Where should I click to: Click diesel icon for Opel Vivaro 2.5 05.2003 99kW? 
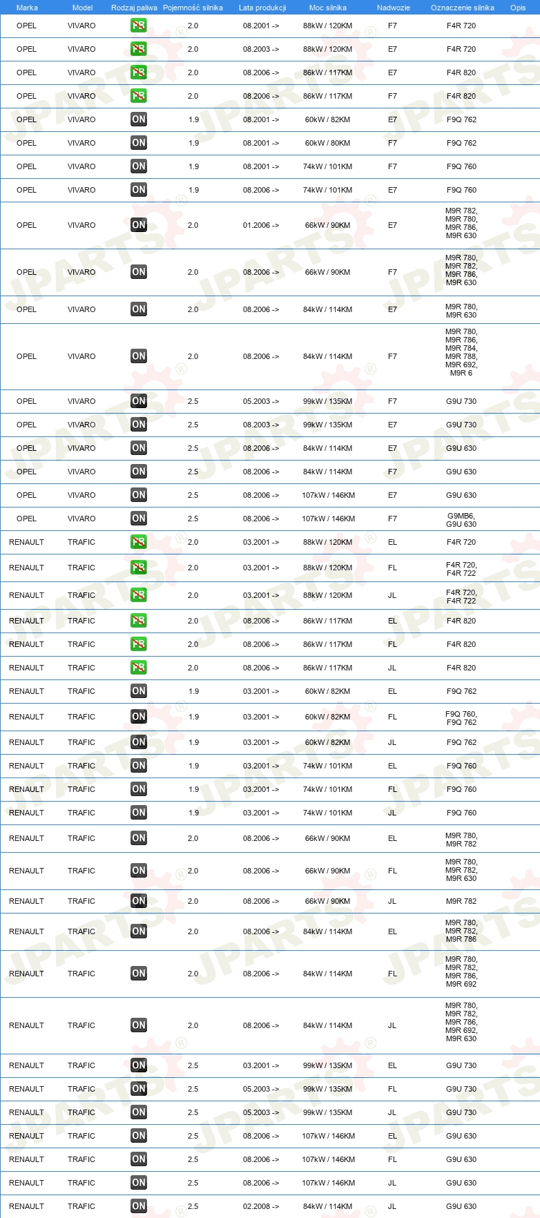click(x=139, y=401)
